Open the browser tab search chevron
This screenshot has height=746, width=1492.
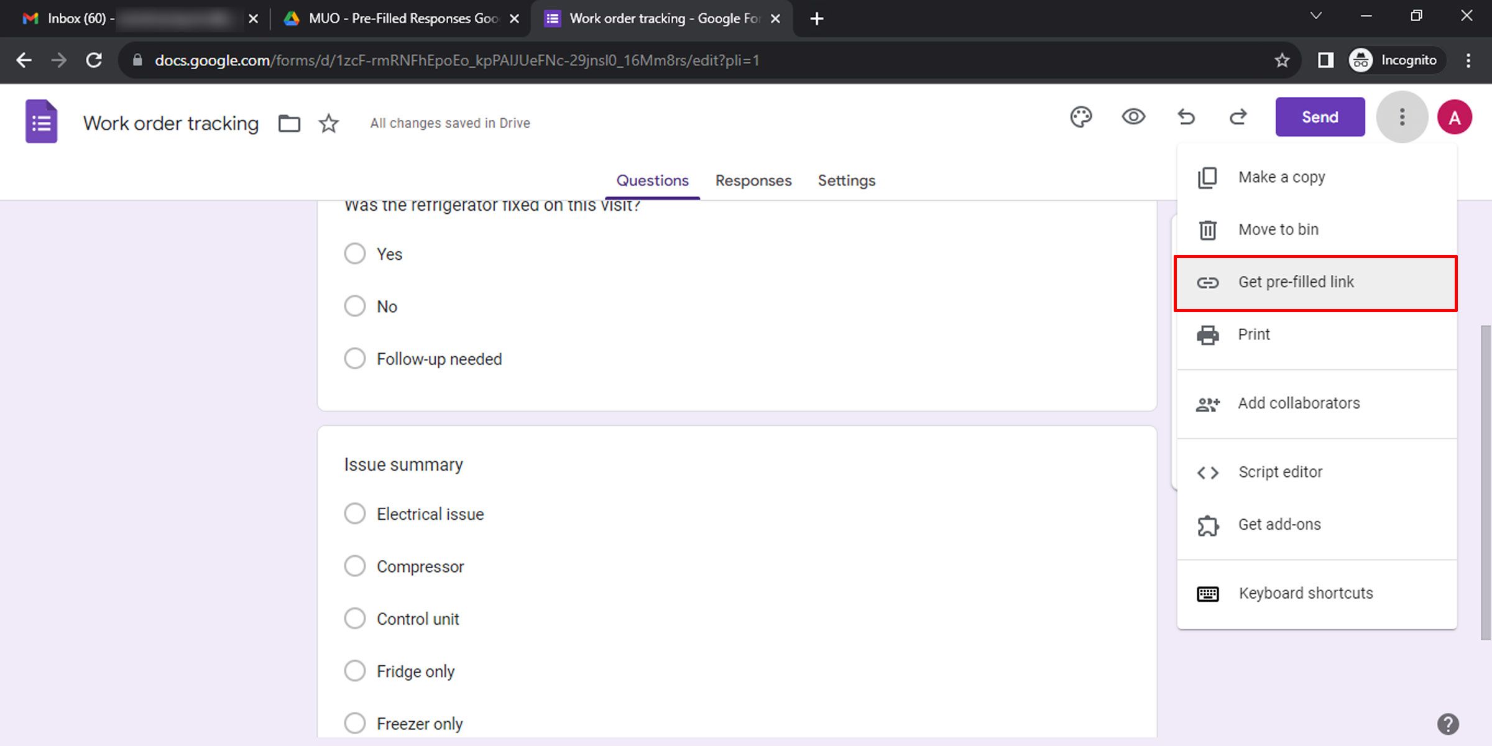(1315, 15)
